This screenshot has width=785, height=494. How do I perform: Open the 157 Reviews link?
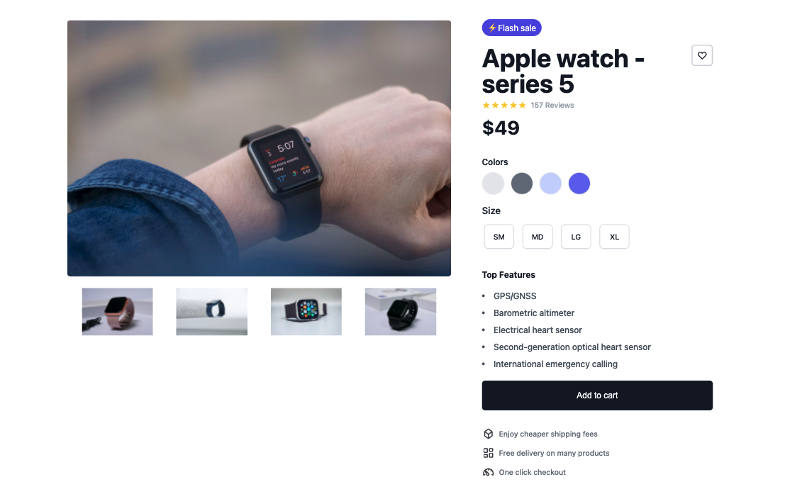pyautogui.click(x=552, y=105)
